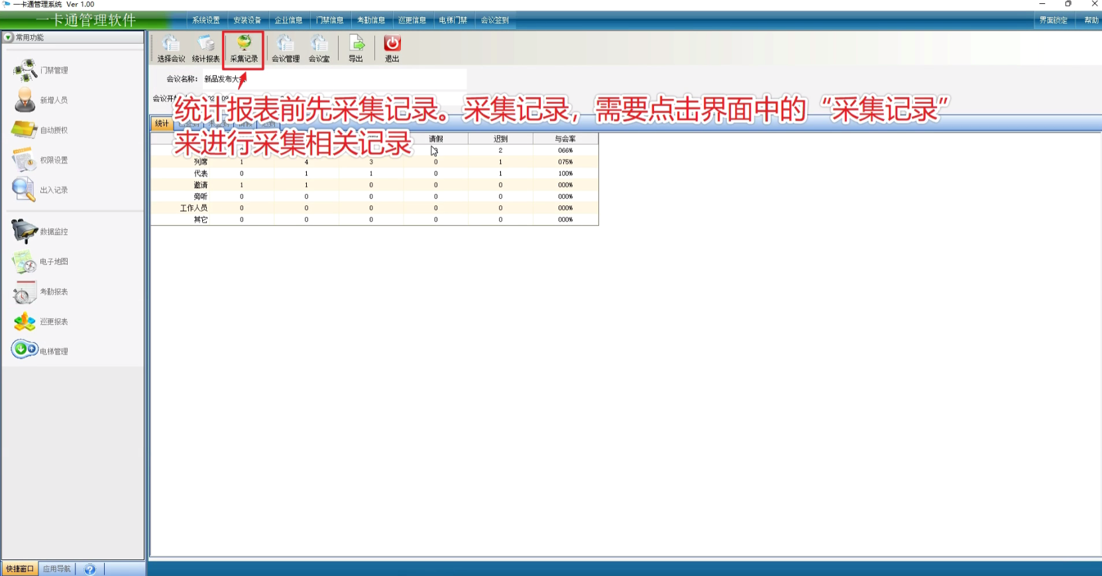Open the 会议签到 menu

pos(495,21)
